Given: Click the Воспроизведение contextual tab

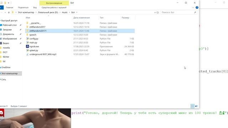Looking at the screenshot, I should 54,3.
